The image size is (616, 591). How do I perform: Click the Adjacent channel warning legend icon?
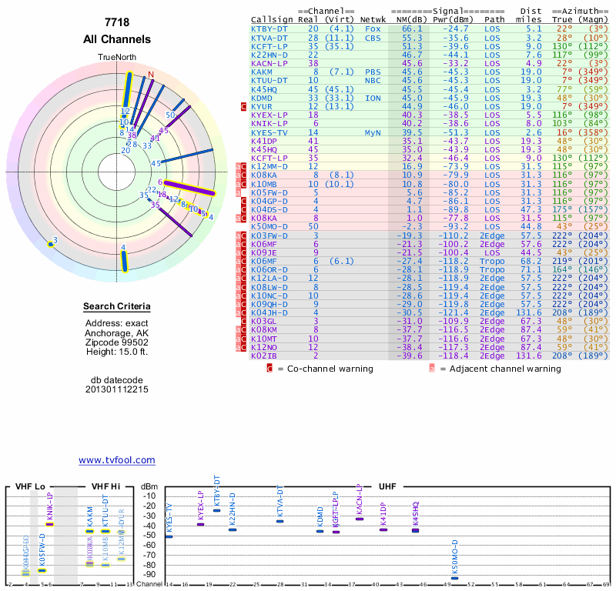click(432, 369)
